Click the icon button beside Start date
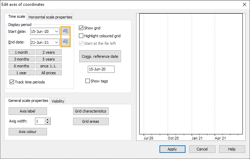250x159 pixels. (x=66, y=31)
